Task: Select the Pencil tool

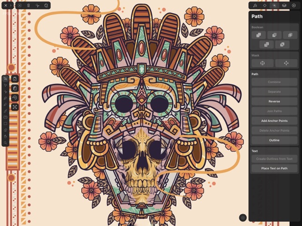Action: click(5, 105)
